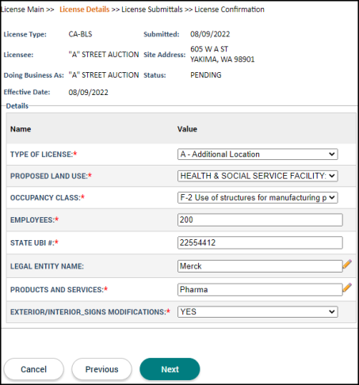Click the site address YAKIMA, WA 98901
Screen dimensions: 359x385
point(223,59)
